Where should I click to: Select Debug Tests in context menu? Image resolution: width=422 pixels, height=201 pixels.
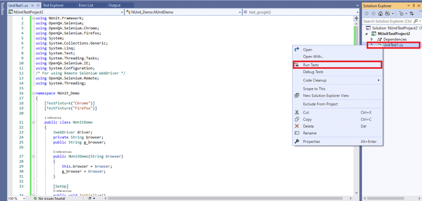(x=338, y=72)
